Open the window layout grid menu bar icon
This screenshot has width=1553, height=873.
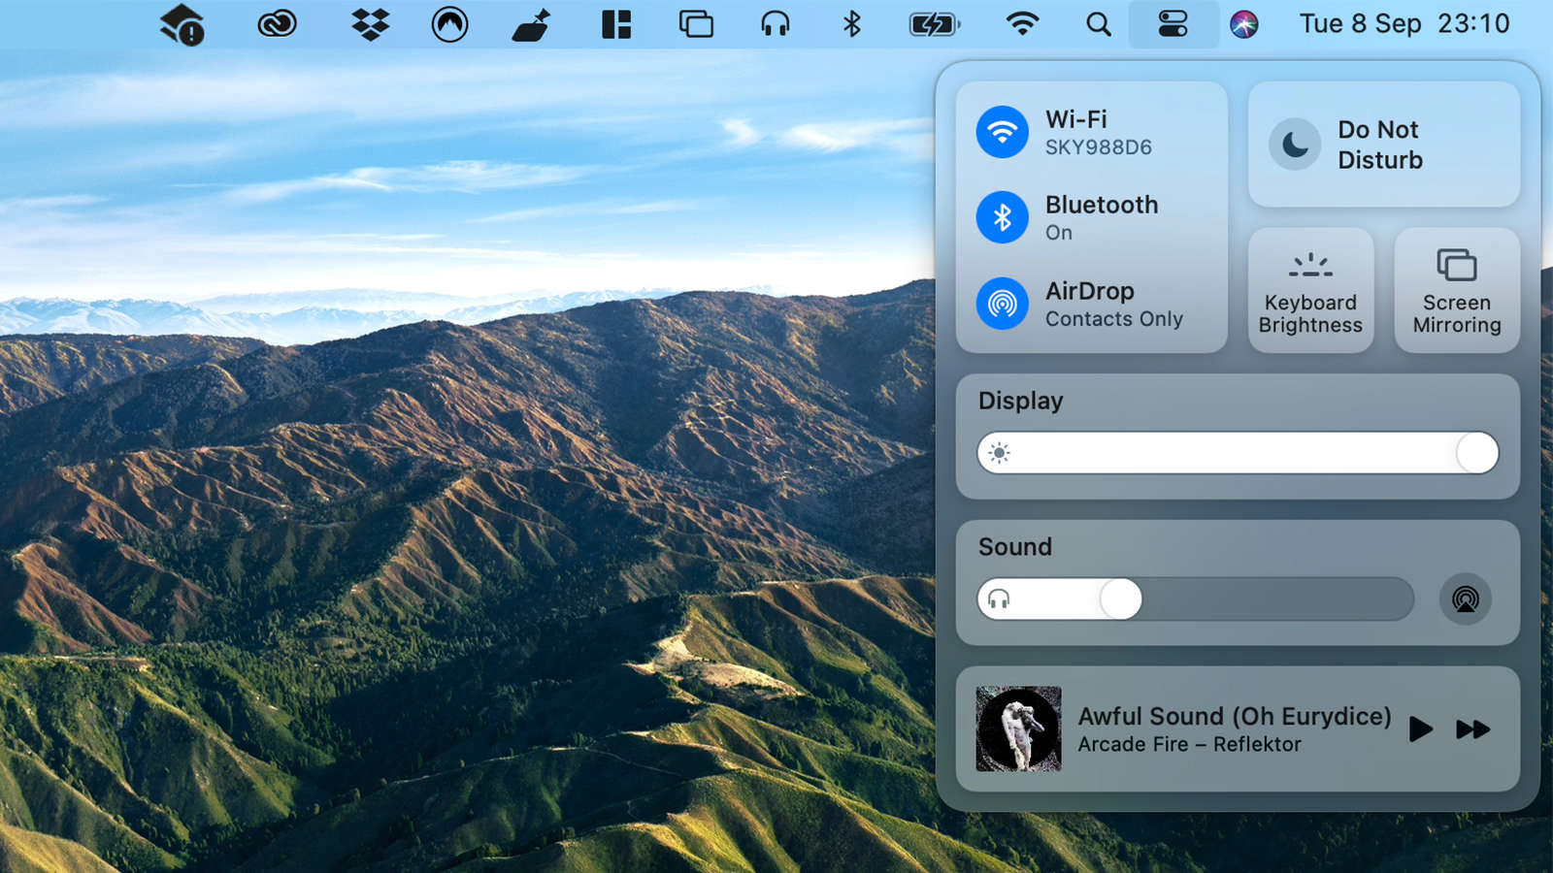[x=616, y=24]
